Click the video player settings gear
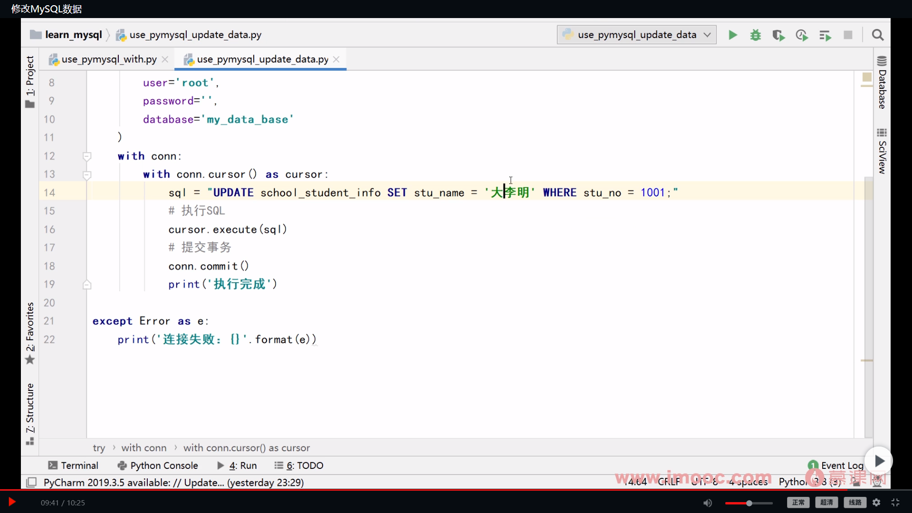This screenshot has height=513, width=912. click(876, 503)
